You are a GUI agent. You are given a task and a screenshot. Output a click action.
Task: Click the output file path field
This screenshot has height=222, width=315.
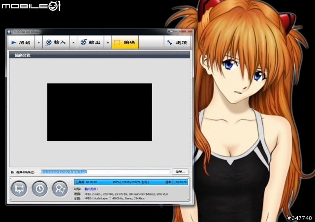[106, 172]
